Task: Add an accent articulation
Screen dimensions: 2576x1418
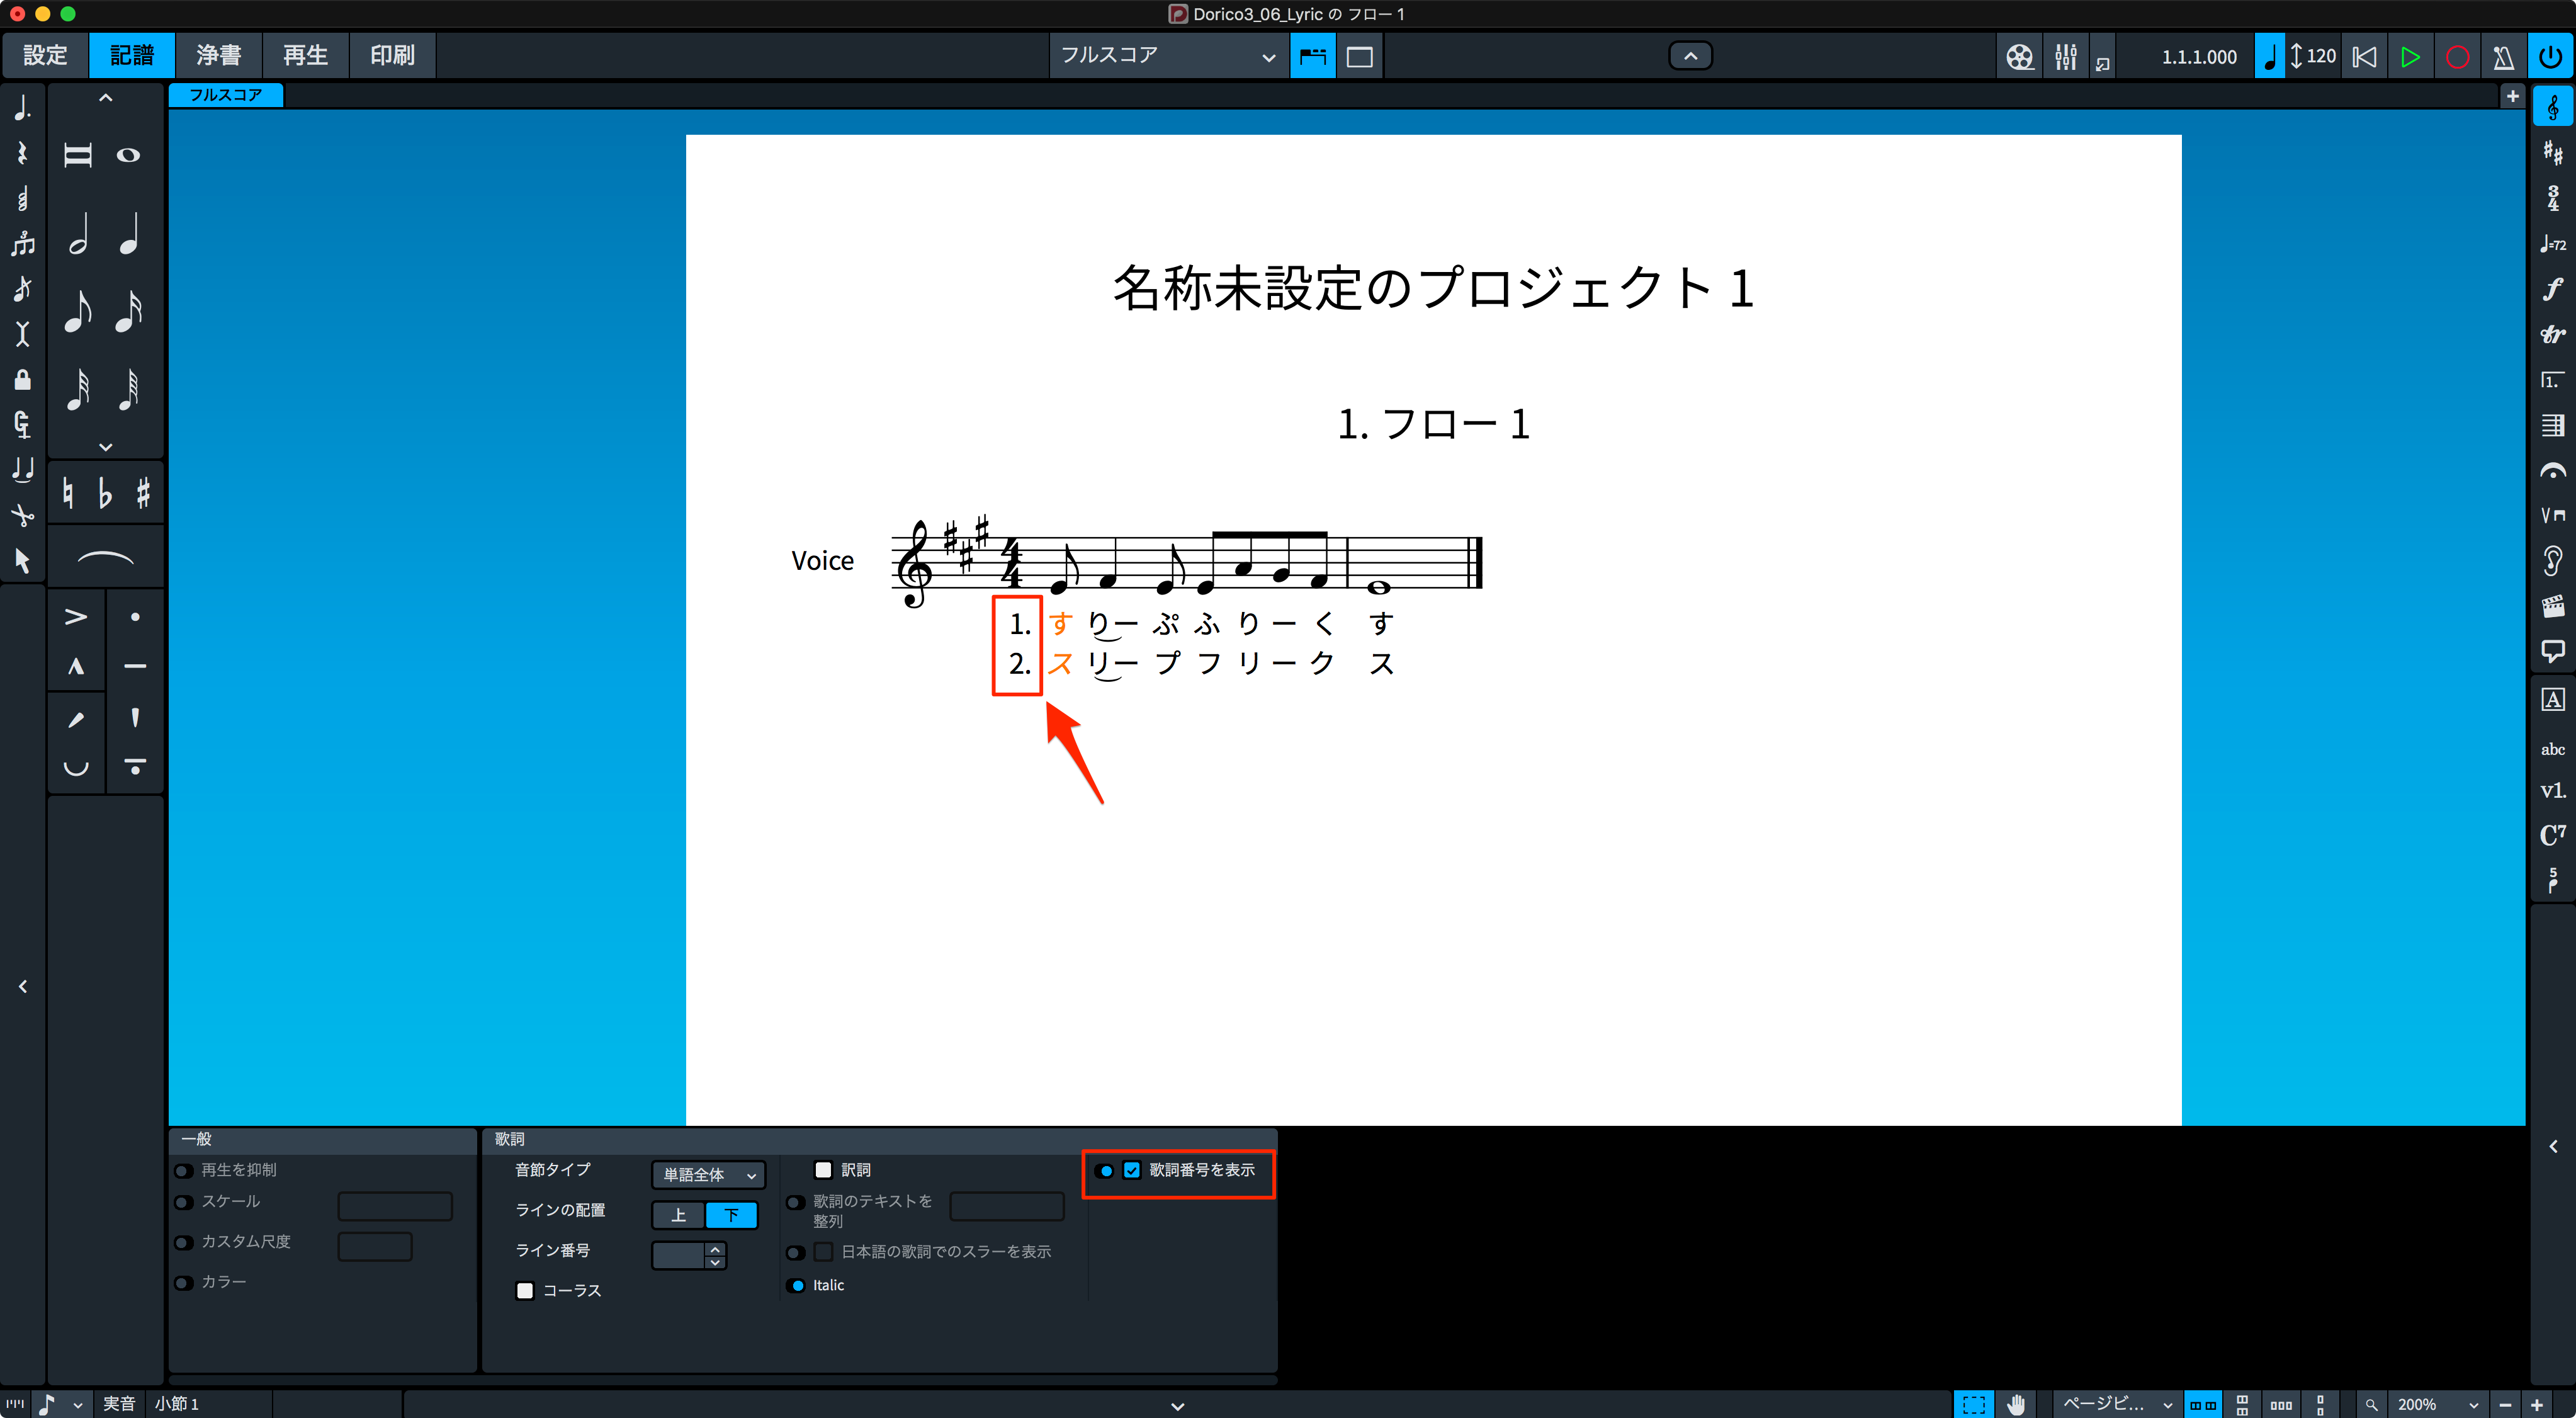Action: 76,617
